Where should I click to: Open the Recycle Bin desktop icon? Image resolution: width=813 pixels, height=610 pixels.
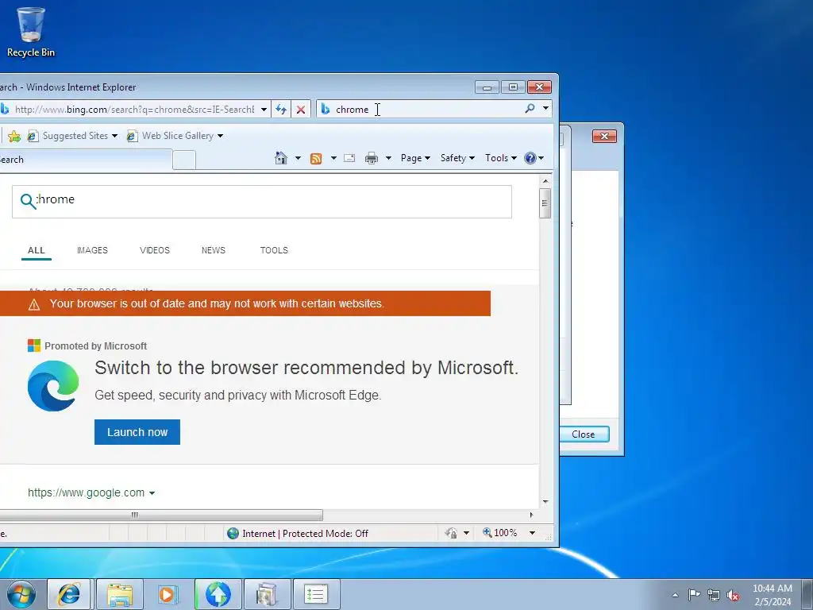31,32
